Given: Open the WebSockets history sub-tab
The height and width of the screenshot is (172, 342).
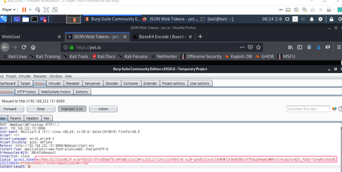Looking at the screenshot, I should click(56, 92).
